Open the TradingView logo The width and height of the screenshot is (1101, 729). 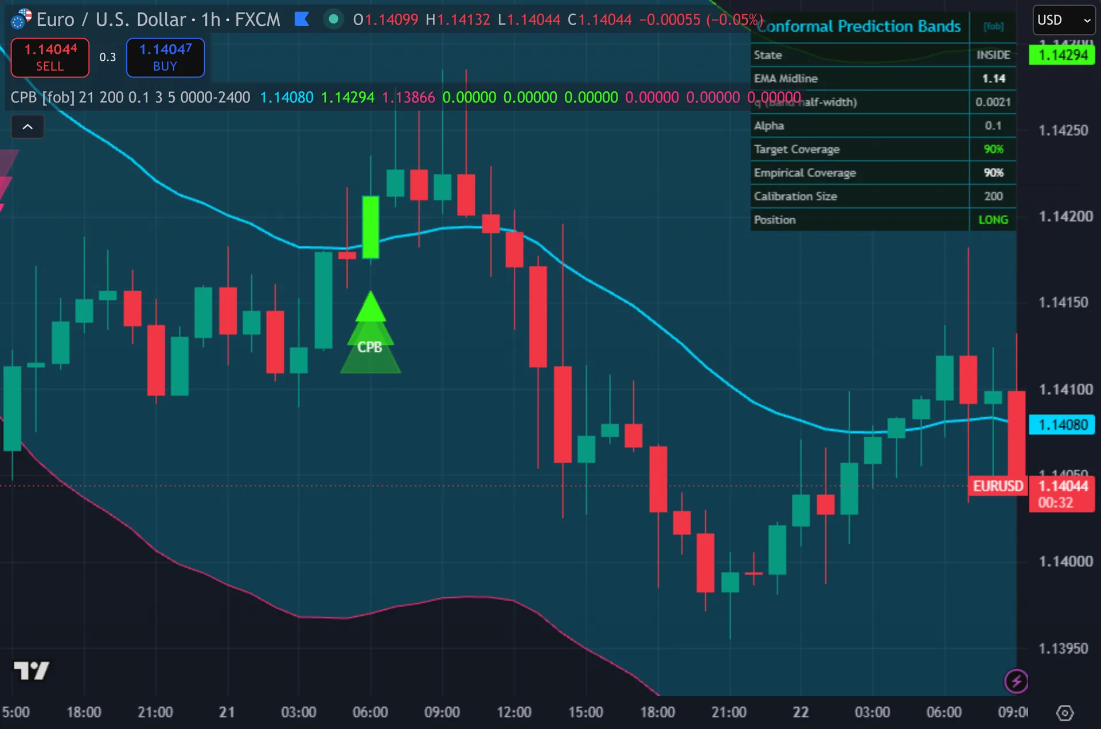(x=32, y=670)
